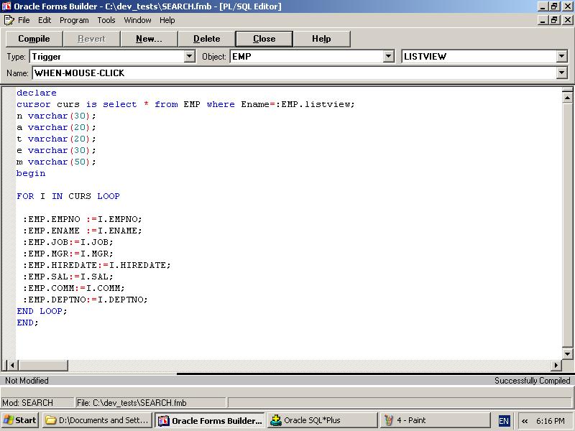Viewport: 575px width, 431px height.
Task: Open the Tools menu
Action: [x=106, y=20]
